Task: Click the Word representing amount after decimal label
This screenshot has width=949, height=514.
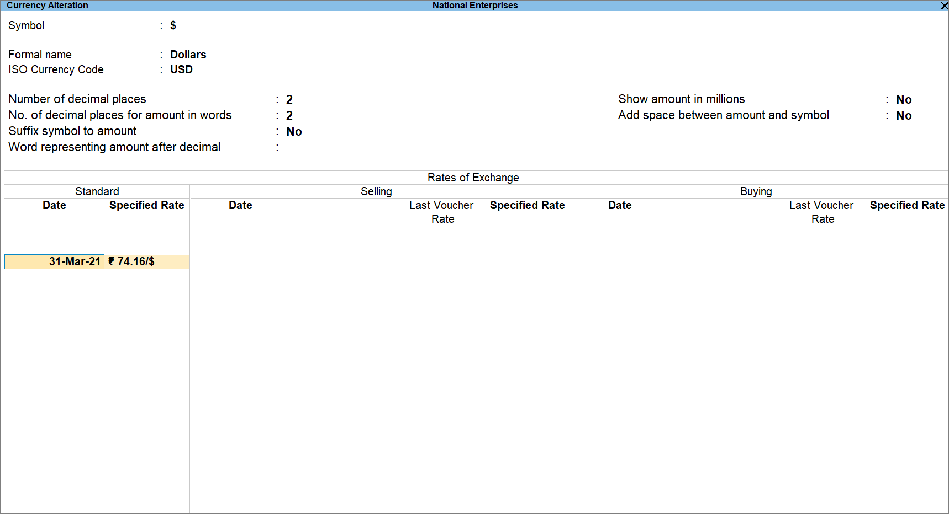Action: pos(114,147)
